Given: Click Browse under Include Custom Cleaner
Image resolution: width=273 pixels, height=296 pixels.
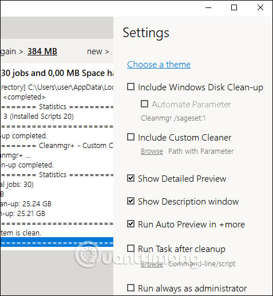Looking at the screenshot, I should click(152, 151).
